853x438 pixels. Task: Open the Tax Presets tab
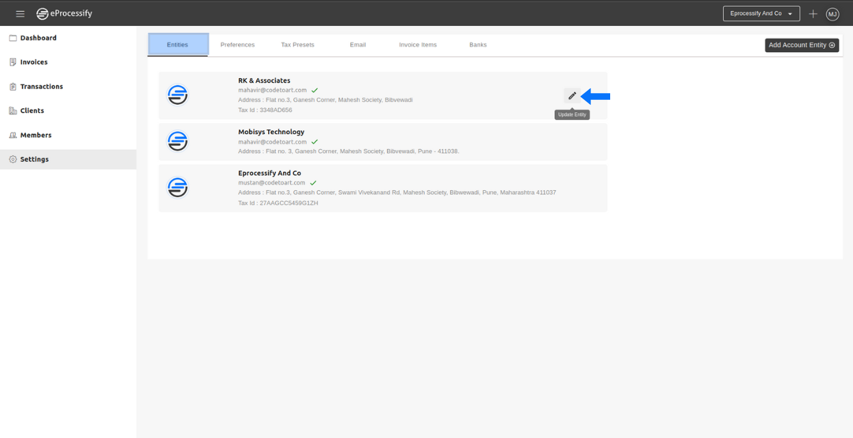(298, 44)
